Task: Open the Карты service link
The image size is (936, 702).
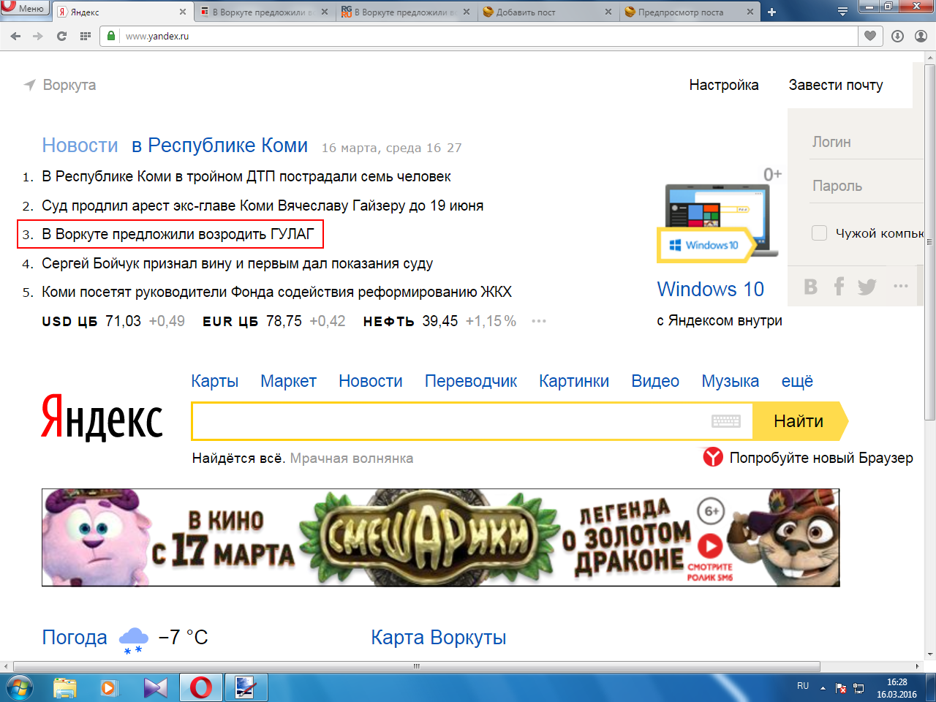Action: (x=215, y=381)
